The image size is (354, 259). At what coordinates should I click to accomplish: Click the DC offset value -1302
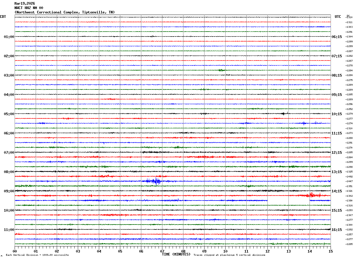pos(349,196)
